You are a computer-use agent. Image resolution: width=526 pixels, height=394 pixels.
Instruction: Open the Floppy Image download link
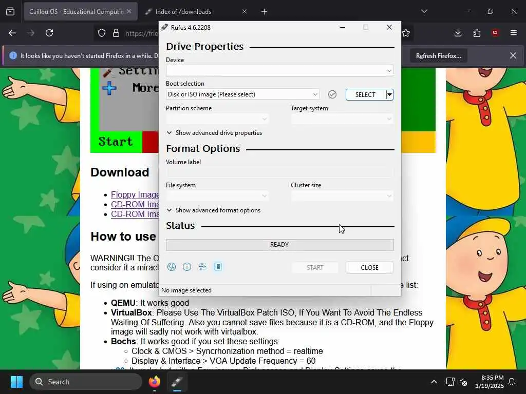point(135,194)
